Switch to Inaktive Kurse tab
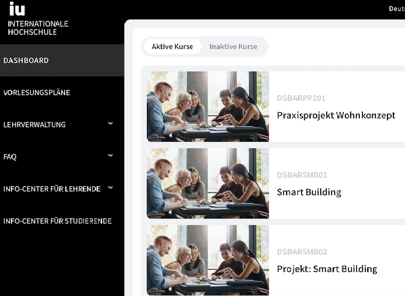Image resolution: width=405 pixels, height=296 pixels. (x=233, y=46)
